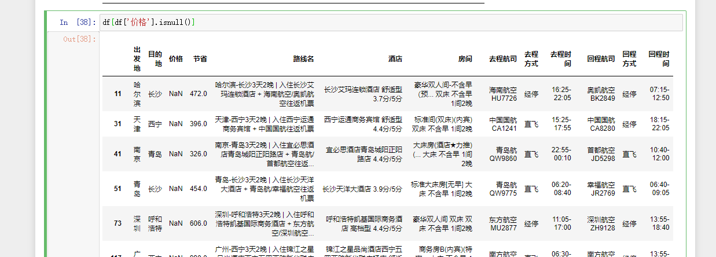Click the 节省 column header

200,59
